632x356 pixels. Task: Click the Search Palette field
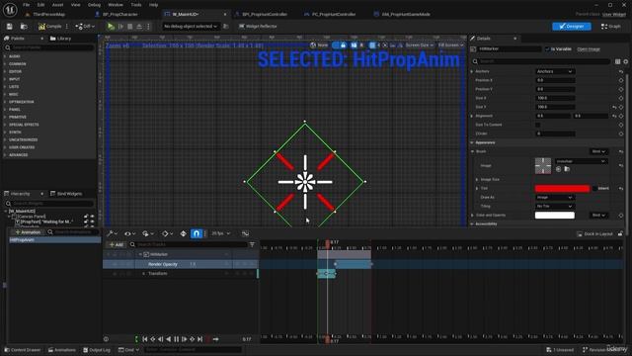click(x=50, y=47)
